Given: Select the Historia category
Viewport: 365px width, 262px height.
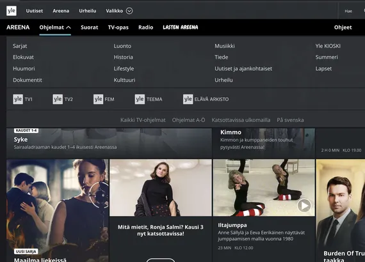Looking at the screenshot, I should (124, 57).
